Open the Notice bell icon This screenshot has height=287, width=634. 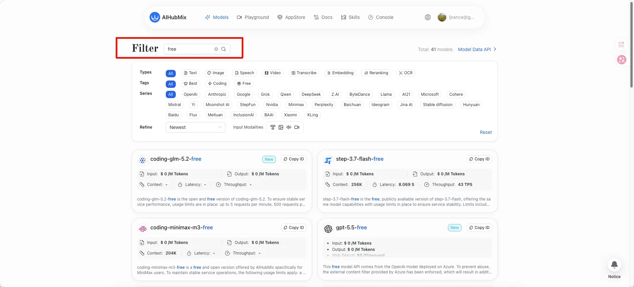point(614,265)
